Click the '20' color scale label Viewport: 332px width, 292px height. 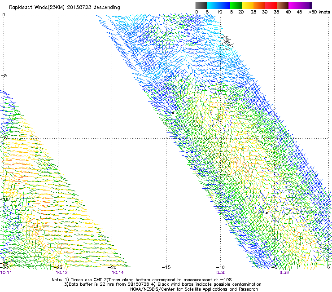241,12
